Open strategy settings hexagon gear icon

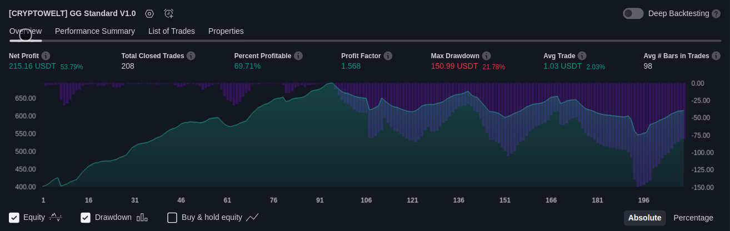(149, 13)
